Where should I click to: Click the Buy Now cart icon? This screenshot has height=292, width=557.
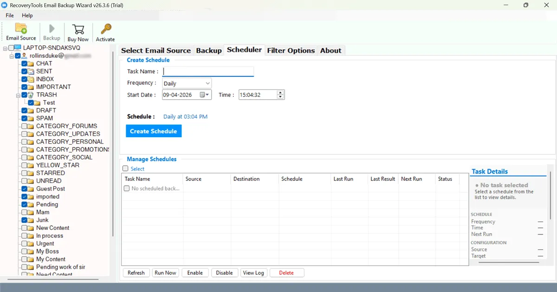coord(78,29)
